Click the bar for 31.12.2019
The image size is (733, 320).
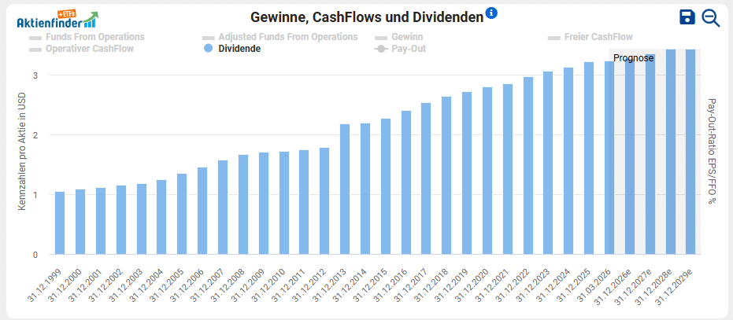click(467, 173)
